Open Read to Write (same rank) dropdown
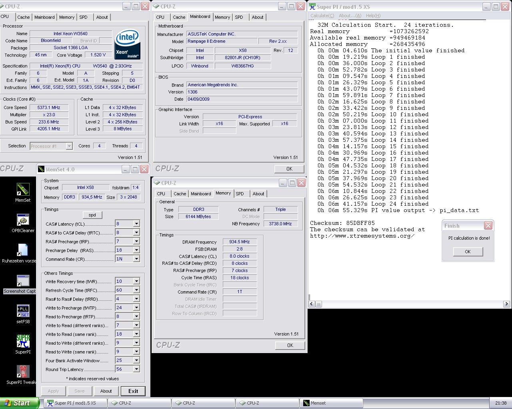The image size is (512, 409). [136, 351]
